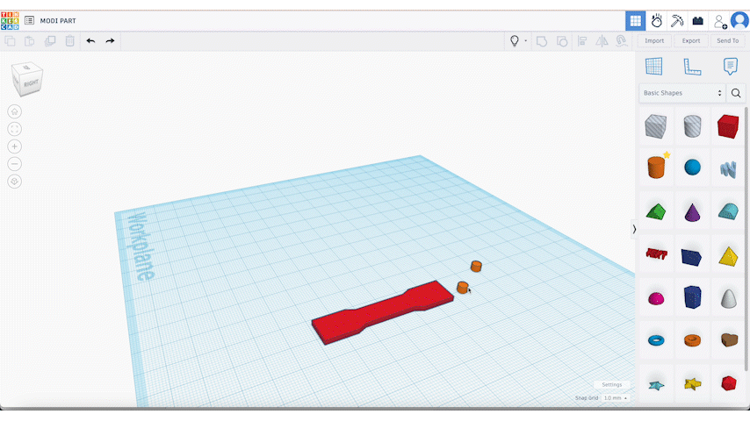The image size is (750, 421).
Task: Click the redo arrow
Action: coord(110,41)
